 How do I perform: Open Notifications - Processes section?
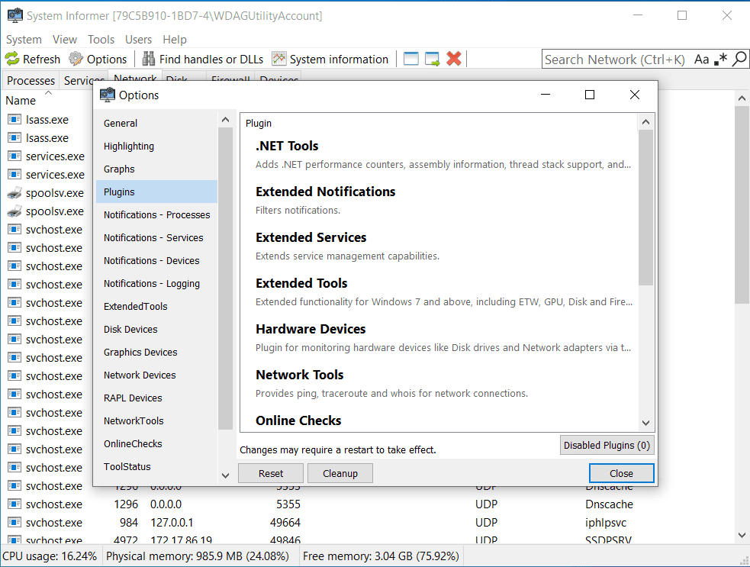157,215
